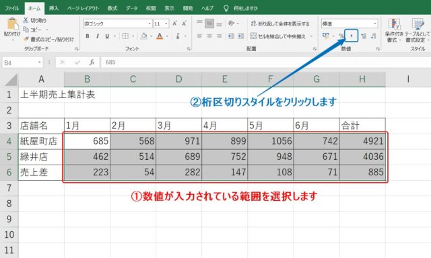Open the Merge and Center dropdown arrow
Viewport: 431px width, 258px height.
tap(311, 36)
